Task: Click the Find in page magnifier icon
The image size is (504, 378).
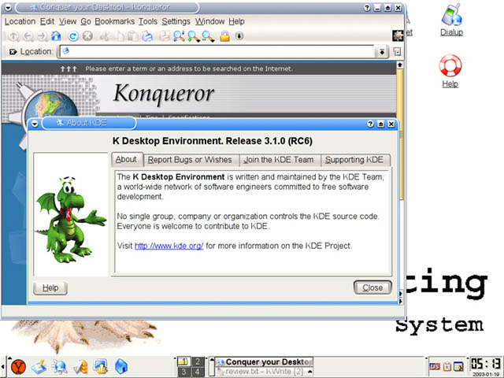Action: (x=179, y=36)
